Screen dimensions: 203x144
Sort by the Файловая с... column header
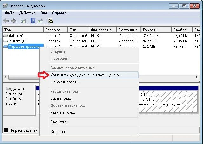pos(103,30)
